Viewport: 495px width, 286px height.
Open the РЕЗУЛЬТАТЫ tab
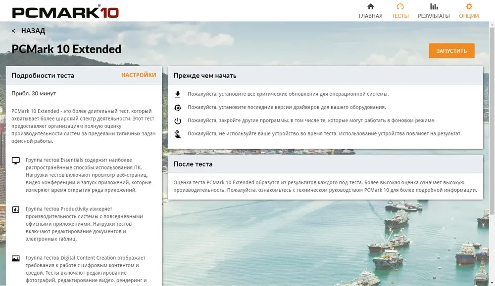click(x=434, y=11)
